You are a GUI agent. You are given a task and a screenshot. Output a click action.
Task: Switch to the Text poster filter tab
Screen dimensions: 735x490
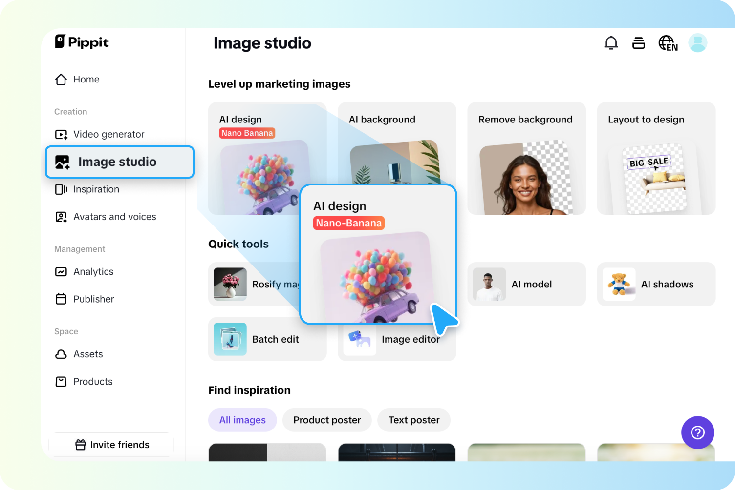[413, 420]
